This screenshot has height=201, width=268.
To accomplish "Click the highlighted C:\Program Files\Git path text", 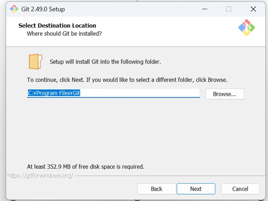I will (x=54, y=93).
